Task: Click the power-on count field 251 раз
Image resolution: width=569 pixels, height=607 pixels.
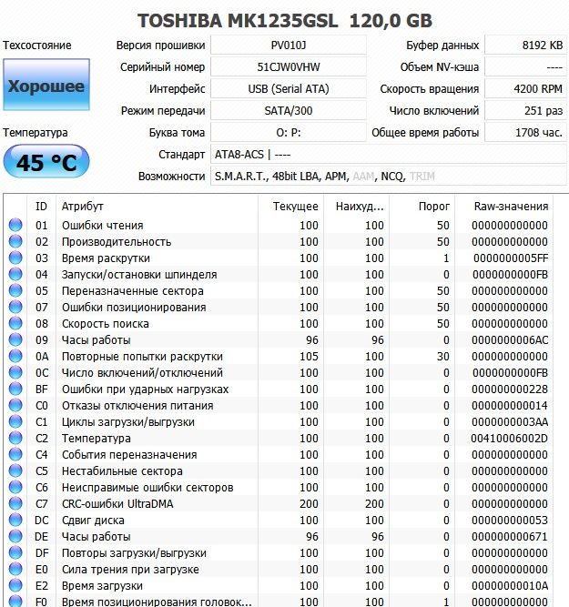Action: pyautogui.click(x=525, y=111)
